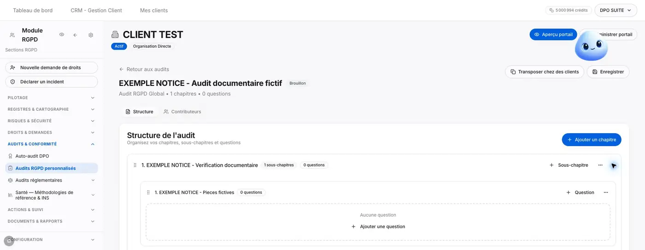Open more options for Verification documentaire chapter

coord(600,165)
